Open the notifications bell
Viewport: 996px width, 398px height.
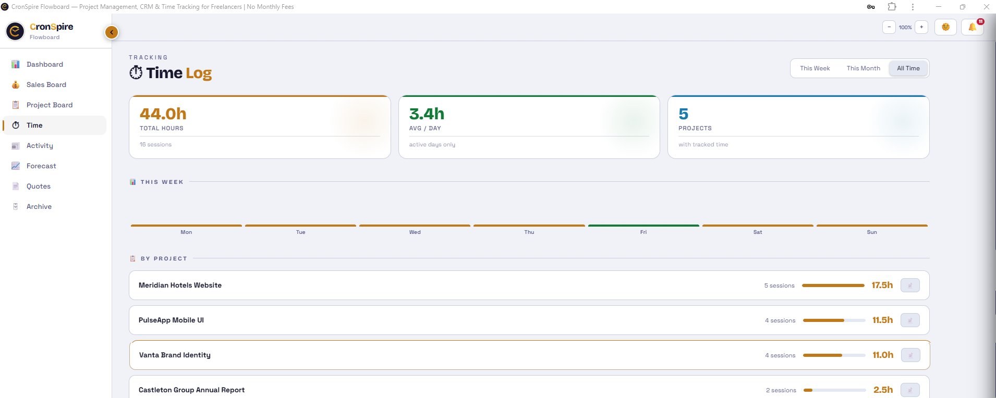coord(973,27)
